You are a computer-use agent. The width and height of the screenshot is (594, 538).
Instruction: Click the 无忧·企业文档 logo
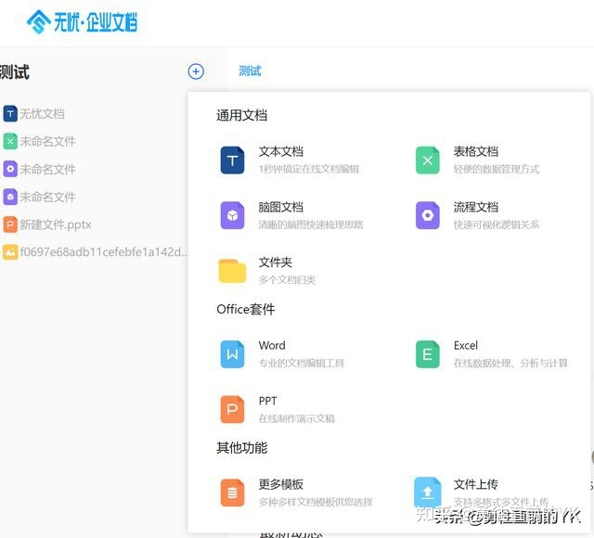point(82,21)
